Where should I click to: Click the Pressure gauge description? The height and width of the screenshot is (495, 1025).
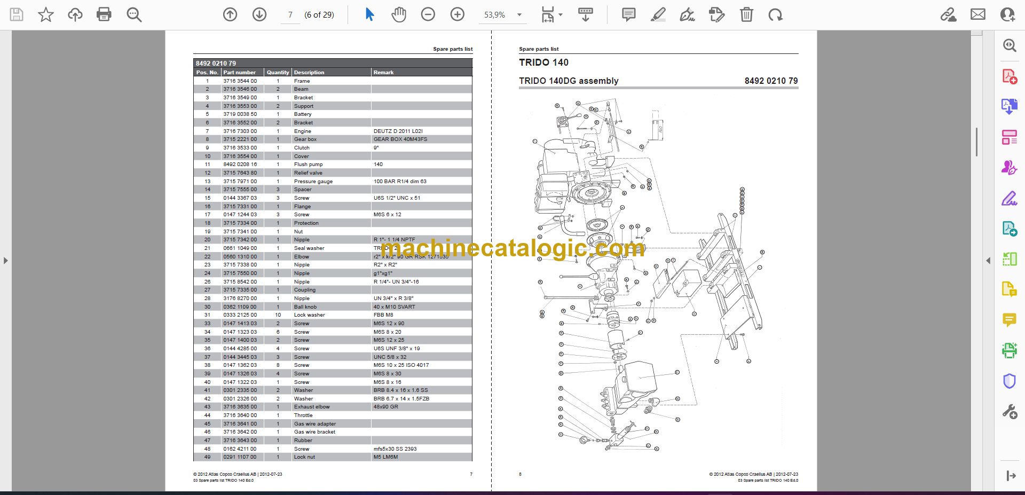313,182
